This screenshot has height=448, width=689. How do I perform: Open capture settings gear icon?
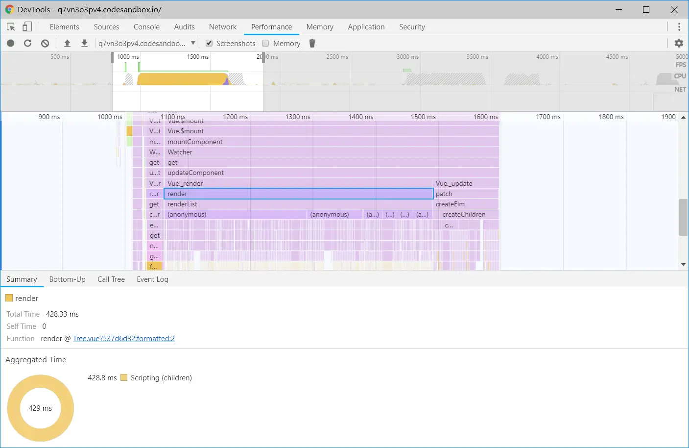point(679,43)
